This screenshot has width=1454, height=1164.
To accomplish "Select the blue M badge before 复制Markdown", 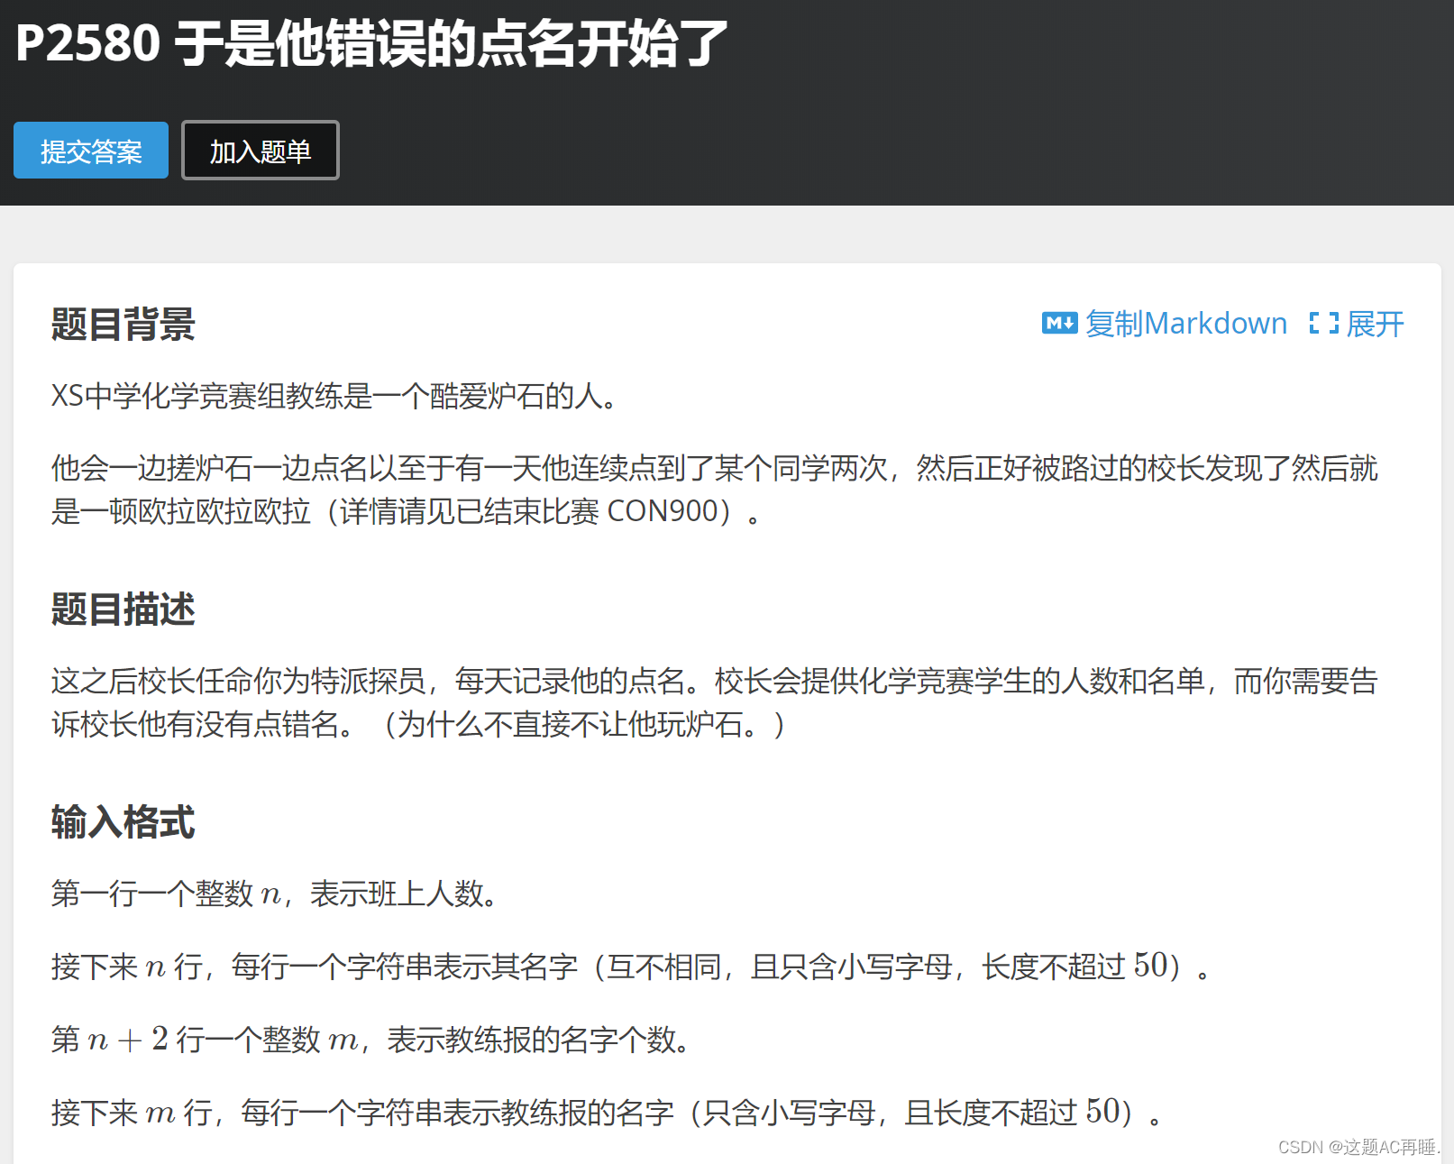I will pyautogui.click(x=1060, y=323).
